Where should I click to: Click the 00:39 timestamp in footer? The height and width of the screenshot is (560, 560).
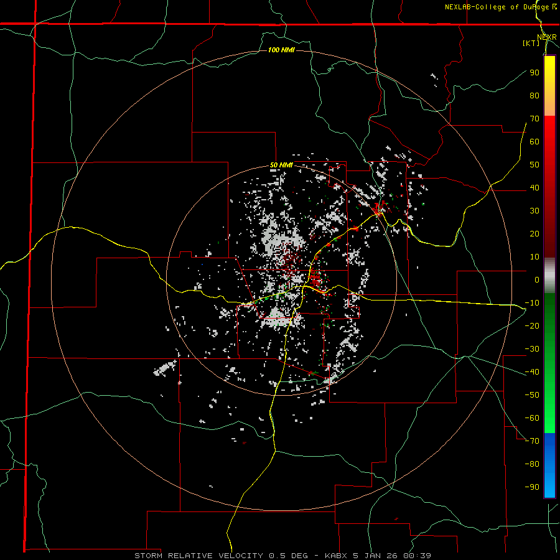[x=418, y=556]
